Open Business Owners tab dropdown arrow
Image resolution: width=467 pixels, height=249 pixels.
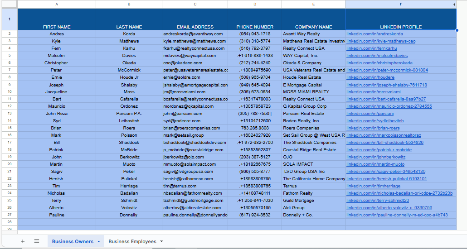click(99, 242)
